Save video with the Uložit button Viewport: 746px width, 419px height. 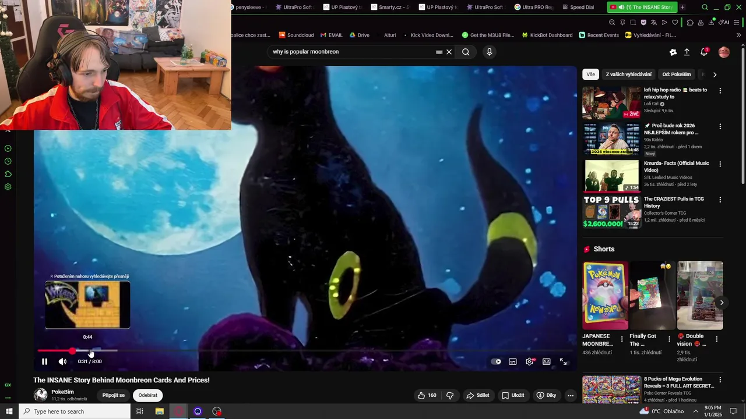(x=513, y=395)
